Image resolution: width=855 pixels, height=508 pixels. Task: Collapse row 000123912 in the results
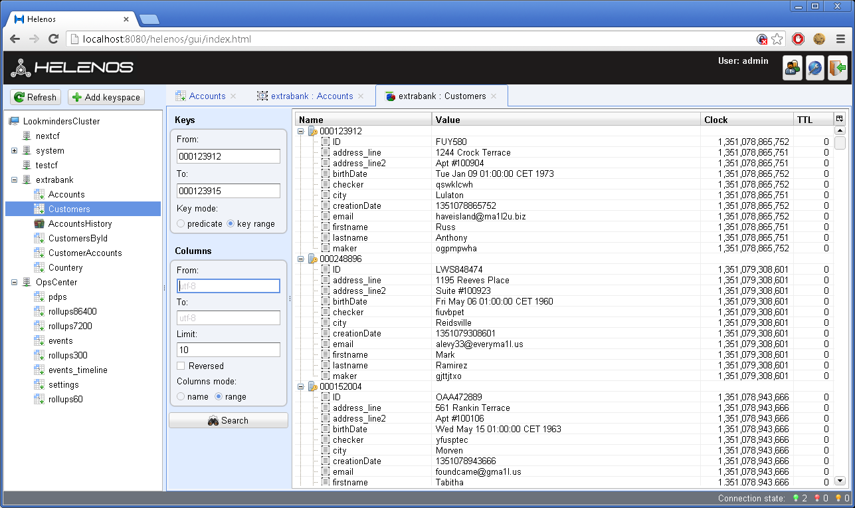coord(301,131)
